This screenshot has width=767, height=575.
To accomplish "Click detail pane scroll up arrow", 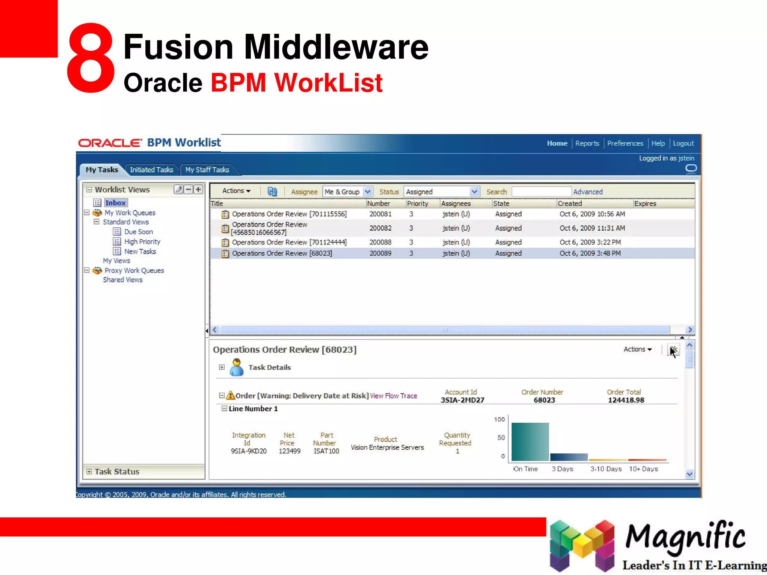I will 689,345.
